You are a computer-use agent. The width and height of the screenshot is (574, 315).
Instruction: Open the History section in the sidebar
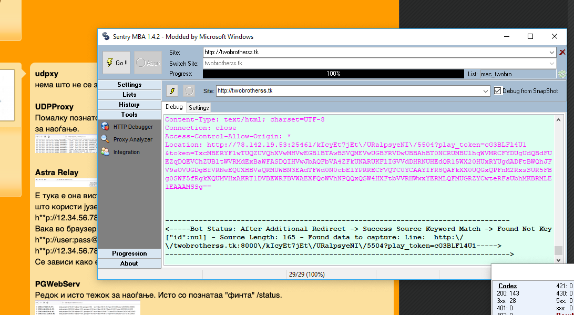coord(129,105)
